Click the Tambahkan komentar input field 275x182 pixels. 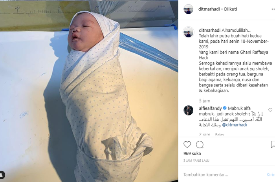(223, 175)
